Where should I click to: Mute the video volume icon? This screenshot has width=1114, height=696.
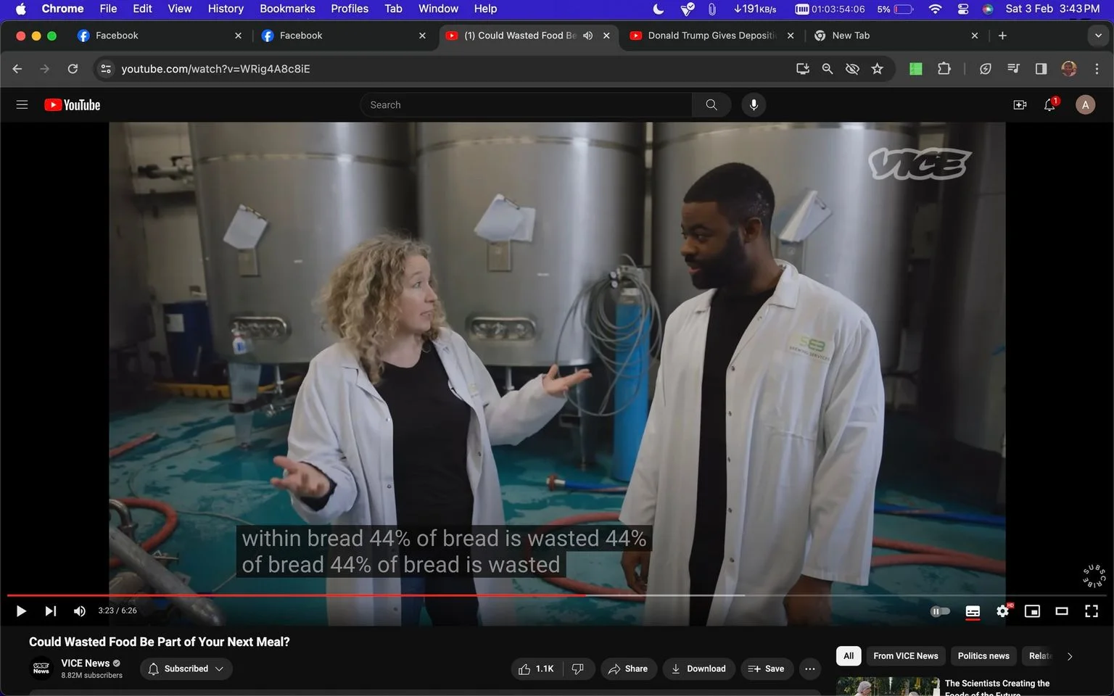click(x=79, y=611)
